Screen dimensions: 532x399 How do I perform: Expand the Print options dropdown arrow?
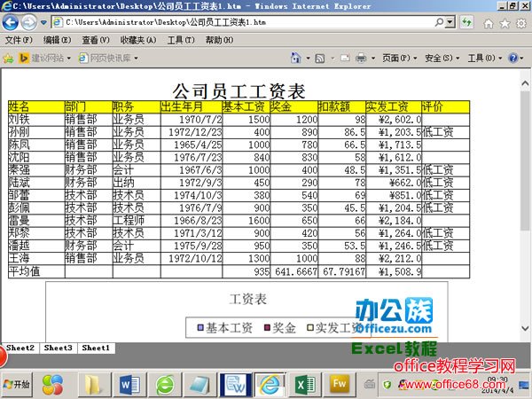(373, 59)
